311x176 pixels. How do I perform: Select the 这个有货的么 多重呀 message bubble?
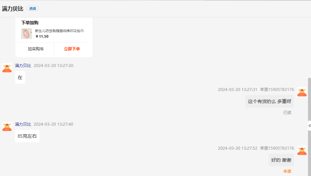269,101
